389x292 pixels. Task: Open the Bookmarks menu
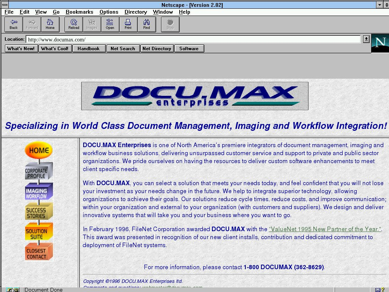pos(79,12)
